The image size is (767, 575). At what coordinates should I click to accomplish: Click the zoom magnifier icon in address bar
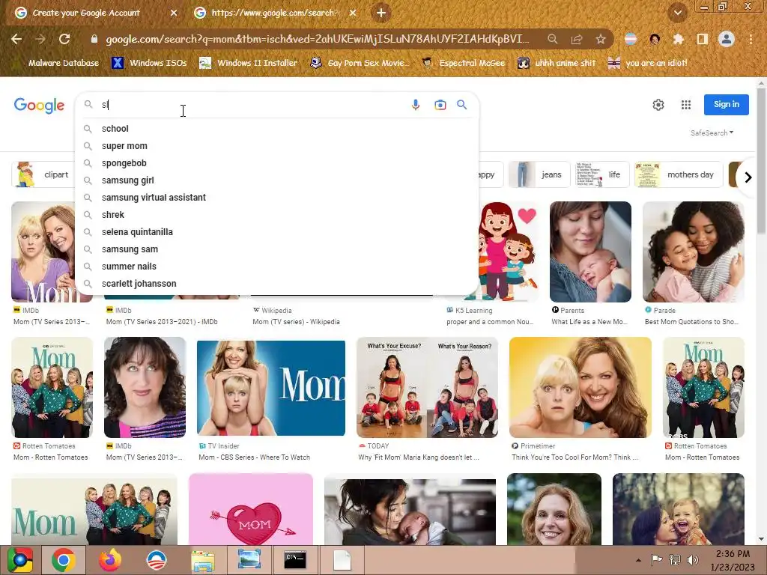pos(552,39)
